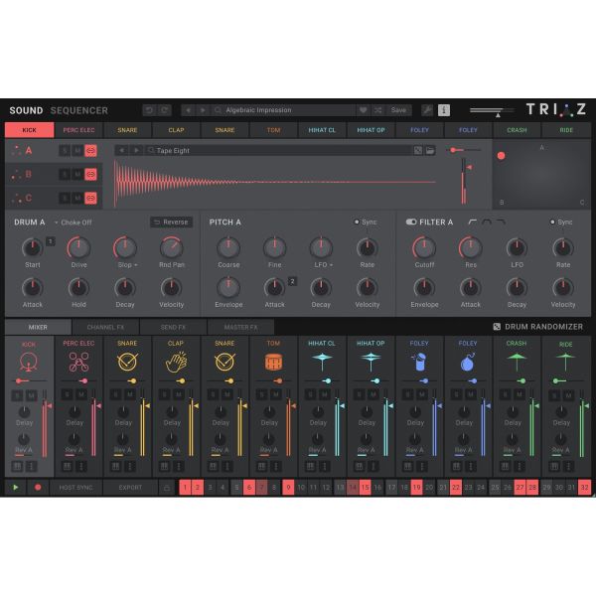Image resolution: width=596 pixels, height=596 pixels.
Task: Click the EXPORT button
Action: pos(130,488)
